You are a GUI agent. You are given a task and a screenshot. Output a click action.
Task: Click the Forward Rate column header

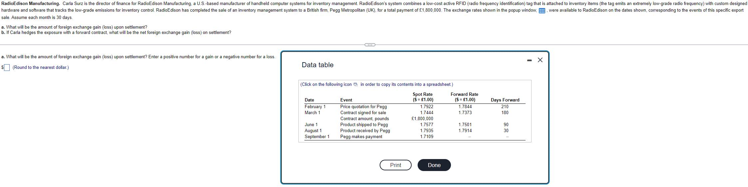click(x=464, y=97)
